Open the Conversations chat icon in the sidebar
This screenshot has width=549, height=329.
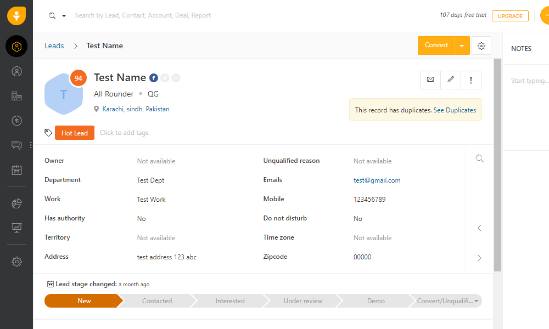pos(16,145)
